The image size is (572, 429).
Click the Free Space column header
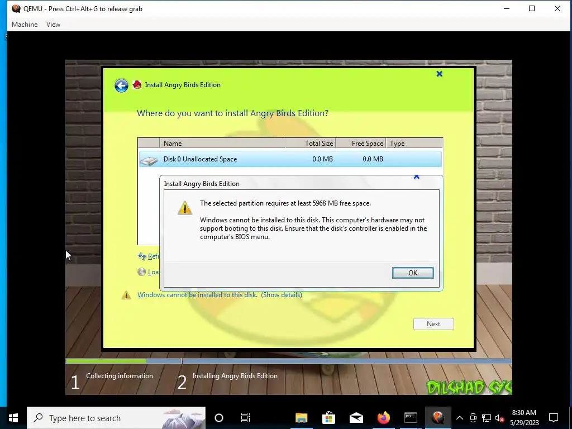[361, 144]
